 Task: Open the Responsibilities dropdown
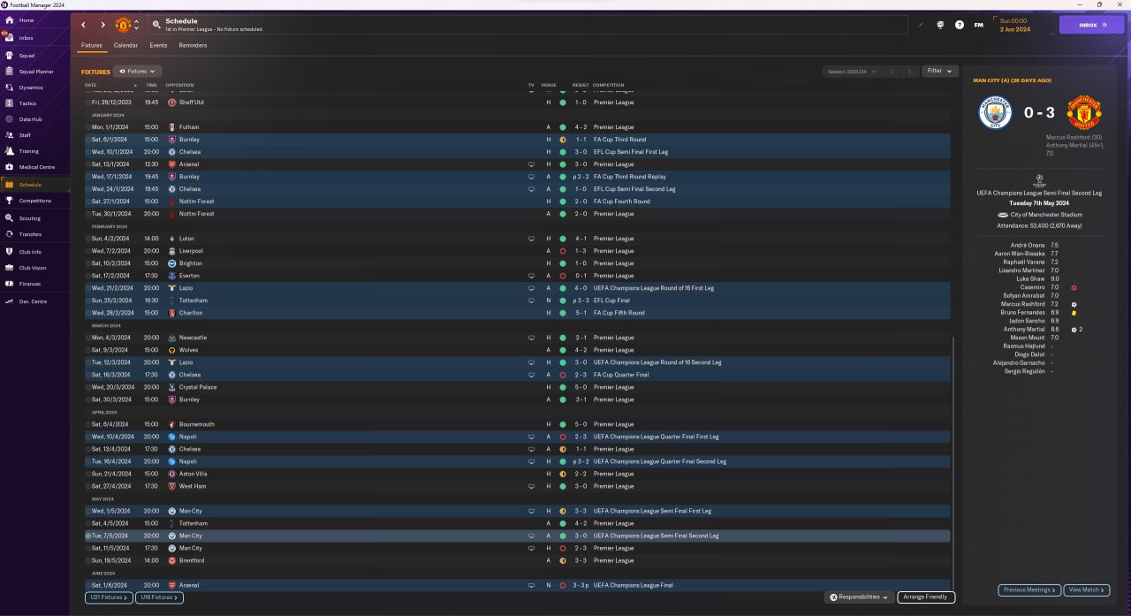point(859,597)
